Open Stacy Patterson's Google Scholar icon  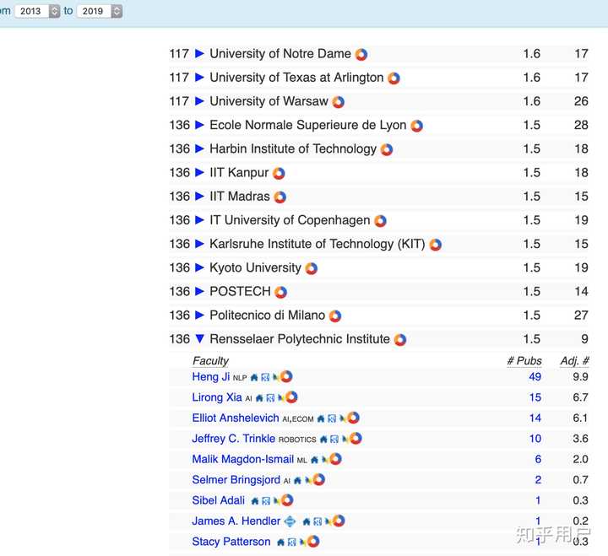[x=292, y=543]
